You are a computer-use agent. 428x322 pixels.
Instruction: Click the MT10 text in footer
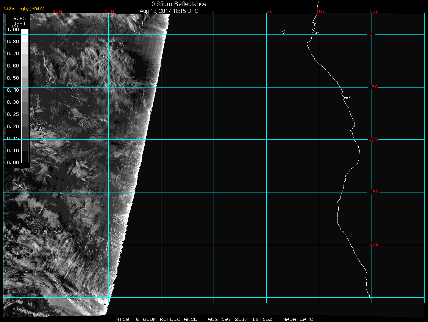(122, 319)
